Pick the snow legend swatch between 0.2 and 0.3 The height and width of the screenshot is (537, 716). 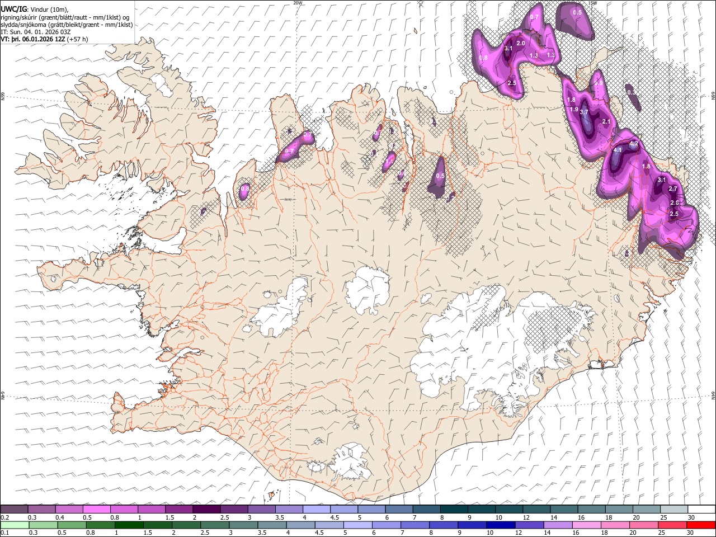pyautogui.click(x=14, y=509)
